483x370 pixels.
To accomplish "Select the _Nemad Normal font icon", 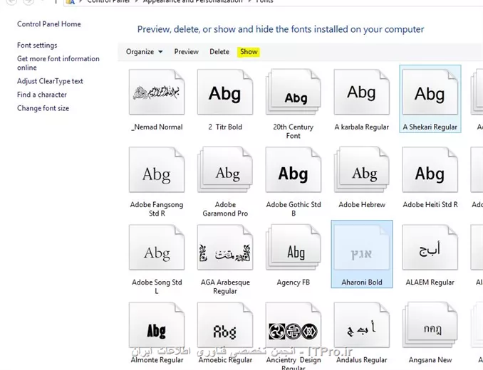I will [x=157, y=92].
